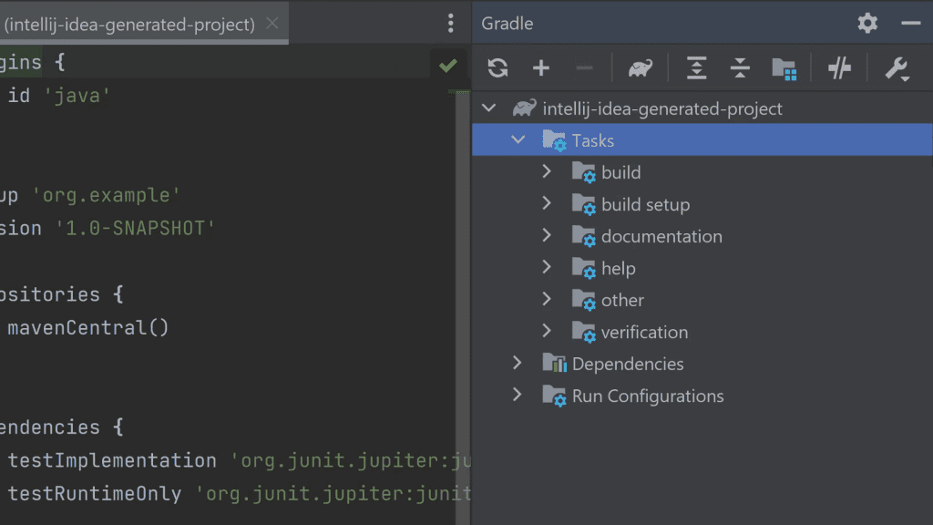This screenshot has width=933, height=525.
Task: Click the editor scrollbar track
Action: click(463, 273)
